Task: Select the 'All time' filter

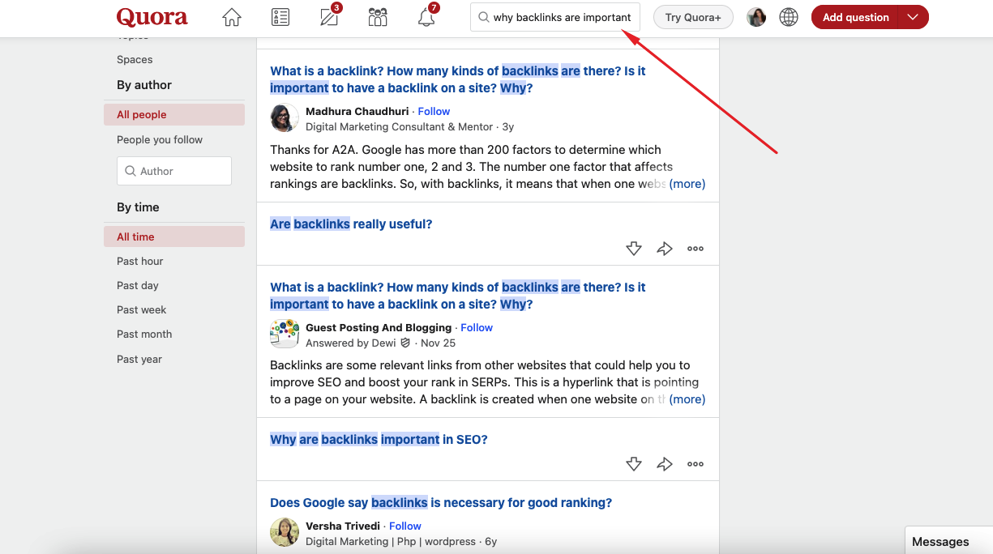Action: 174,237
